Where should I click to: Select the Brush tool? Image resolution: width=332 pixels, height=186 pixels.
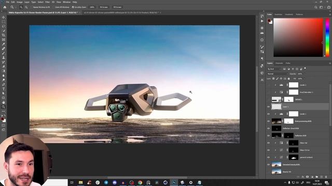4,53
